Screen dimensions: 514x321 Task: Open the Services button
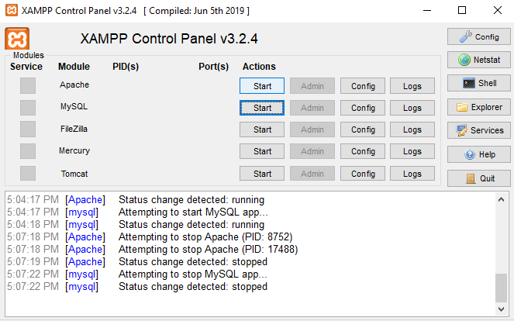pyautogui.click(x=478, y=130)
